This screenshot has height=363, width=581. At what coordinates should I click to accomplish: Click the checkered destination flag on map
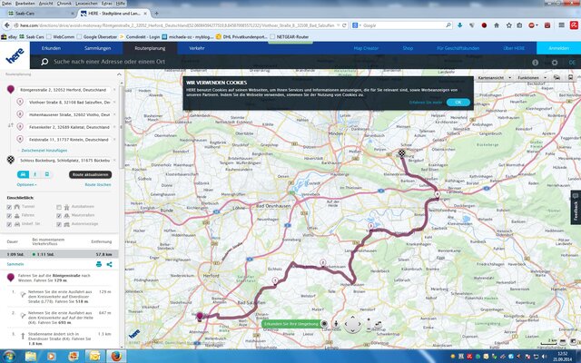pyautogui.click(x=402, y=153)
